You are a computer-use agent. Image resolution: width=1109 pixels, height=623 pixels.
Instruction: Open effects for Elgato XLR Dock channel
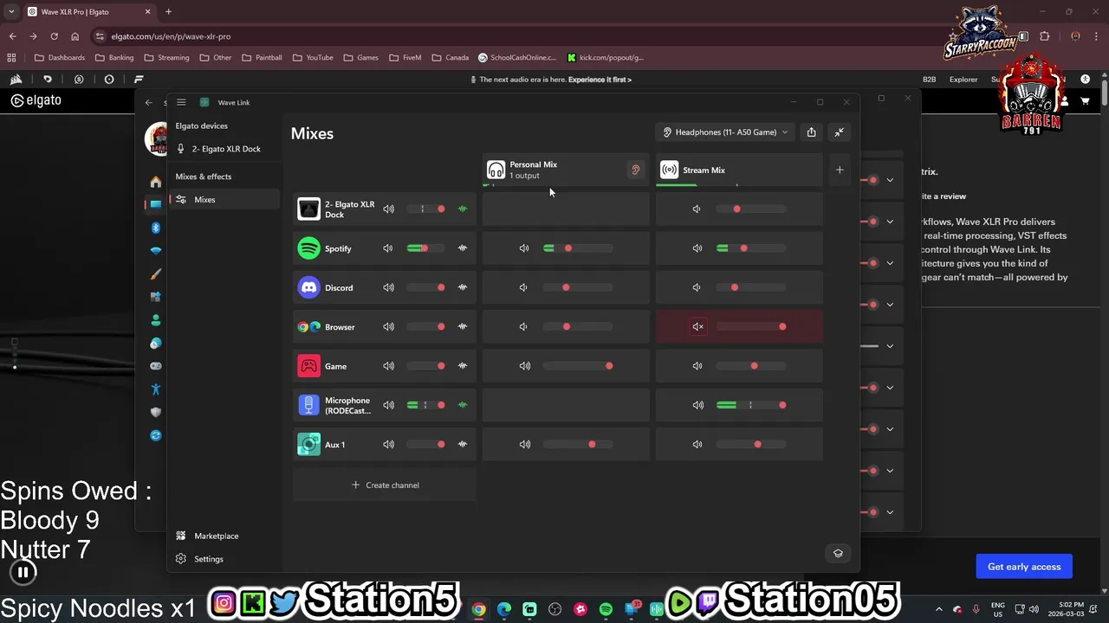[x=463, y=209]
